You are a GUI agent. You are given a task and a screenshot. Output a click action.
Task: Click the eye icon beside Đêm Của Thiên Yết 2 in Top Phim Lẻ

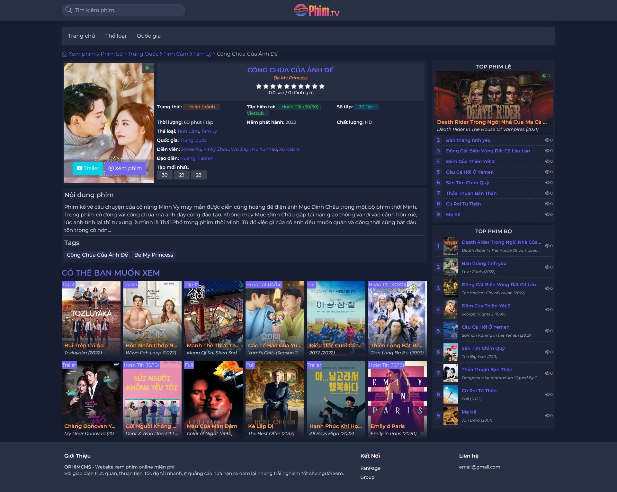click(547, 161)
